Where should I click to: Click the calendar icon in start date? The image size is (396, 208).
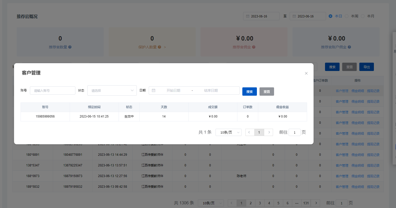tap(248, 16)
